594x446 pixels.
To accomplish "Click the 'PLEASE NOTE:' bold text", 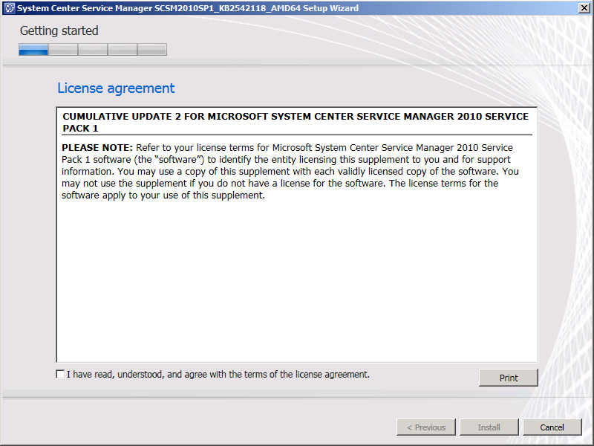I will [x=97, y=147].
